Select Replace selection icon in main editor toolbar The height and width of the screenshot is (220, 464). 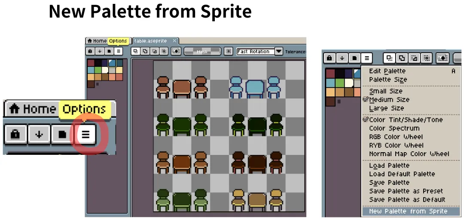(x=135, y=51)
